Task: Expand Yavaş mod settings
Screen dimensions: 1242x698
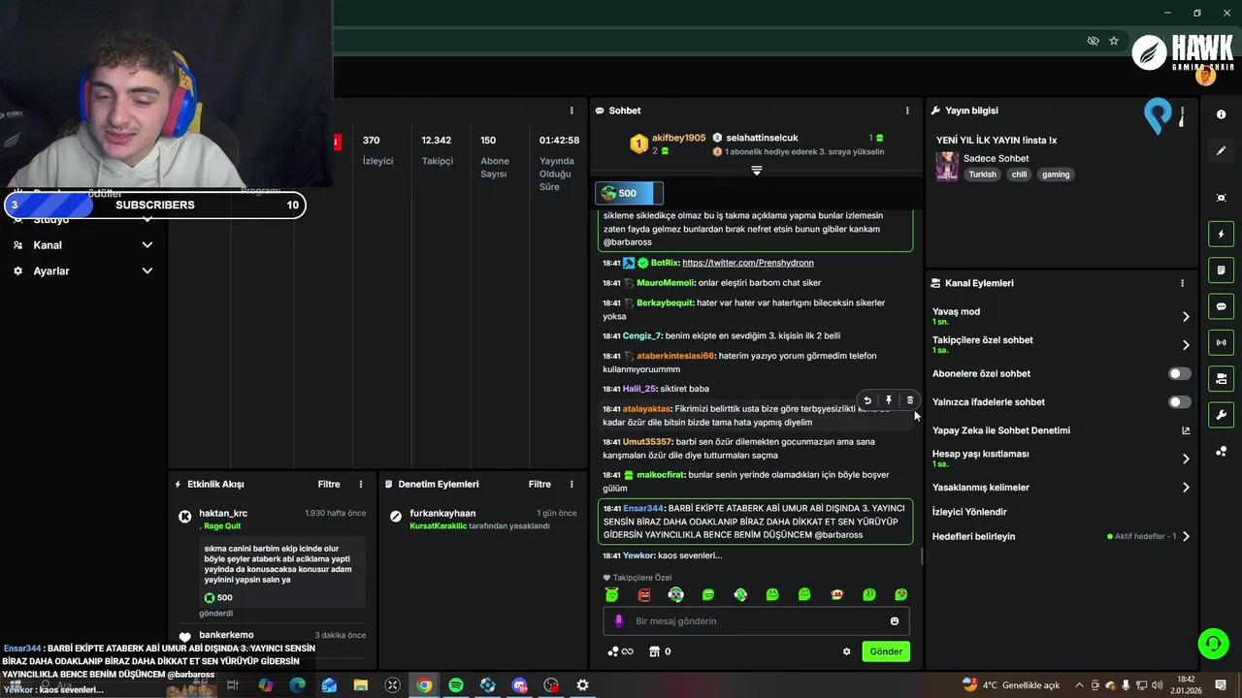Action: pyautogui.click(x=1186, y=317)
